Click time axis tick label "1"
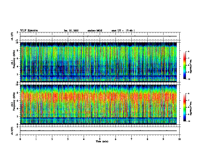Viewport: 202px width, 156px height. (x=36, y=139)
